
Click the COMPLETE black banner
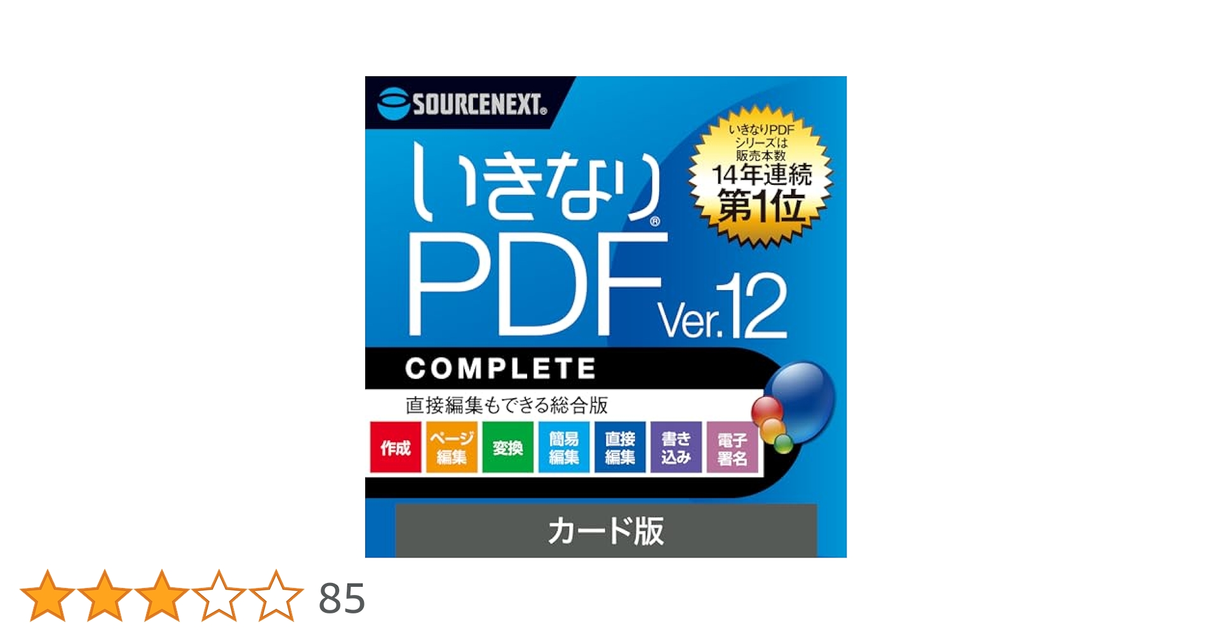(500, 368)
